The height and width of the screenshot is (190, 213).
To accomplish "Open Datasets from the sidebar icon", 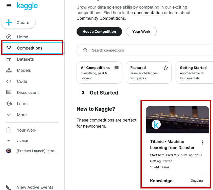I will coord(9,59).
